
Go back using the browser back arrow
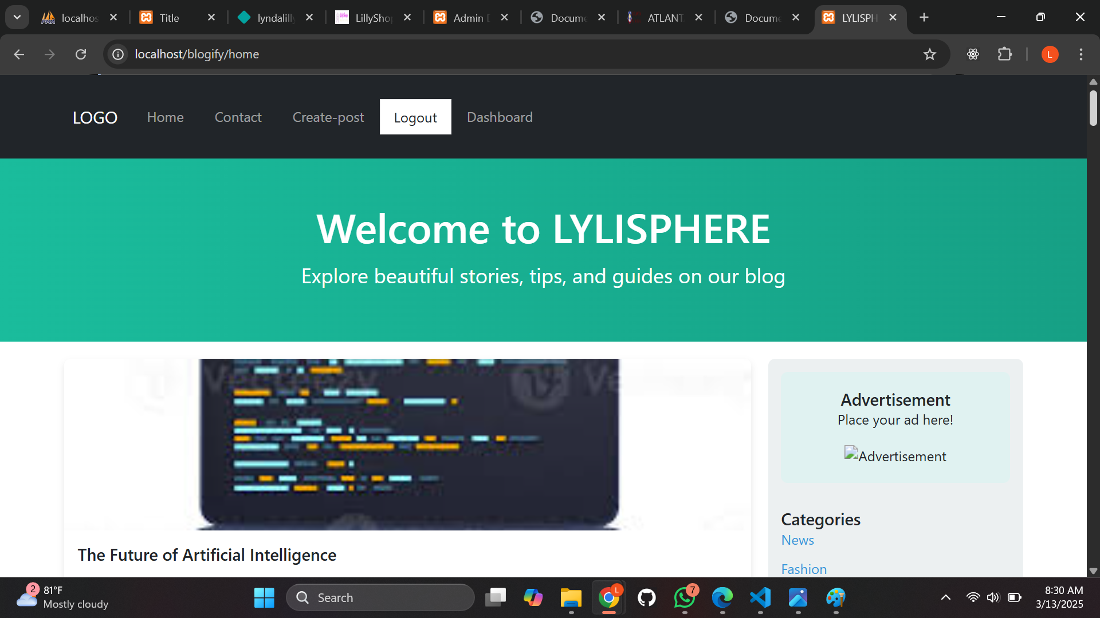pos(19,54)
